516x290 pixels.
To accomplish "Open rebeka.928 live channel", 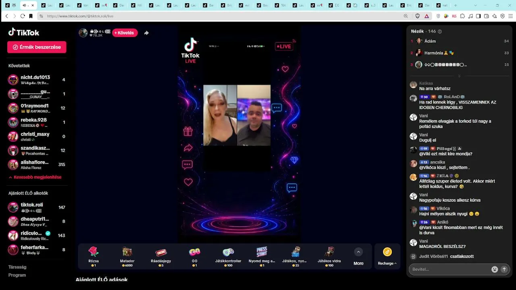I will click(37, 122).
